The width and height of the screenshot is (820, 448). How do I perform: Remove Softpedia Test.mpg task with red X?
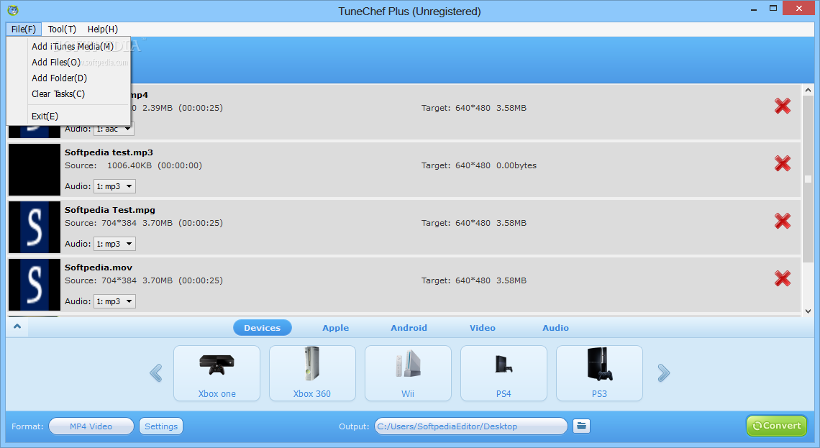click(x=783, y=221)
